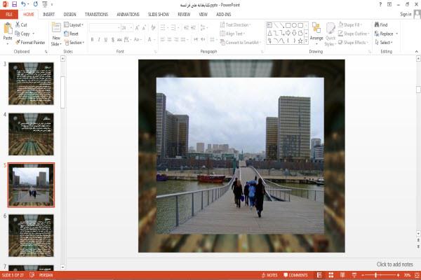Click the zoom in plus button
Image resolution: width=421 pixels, height=280 pixels.
[x=398, y=275]
